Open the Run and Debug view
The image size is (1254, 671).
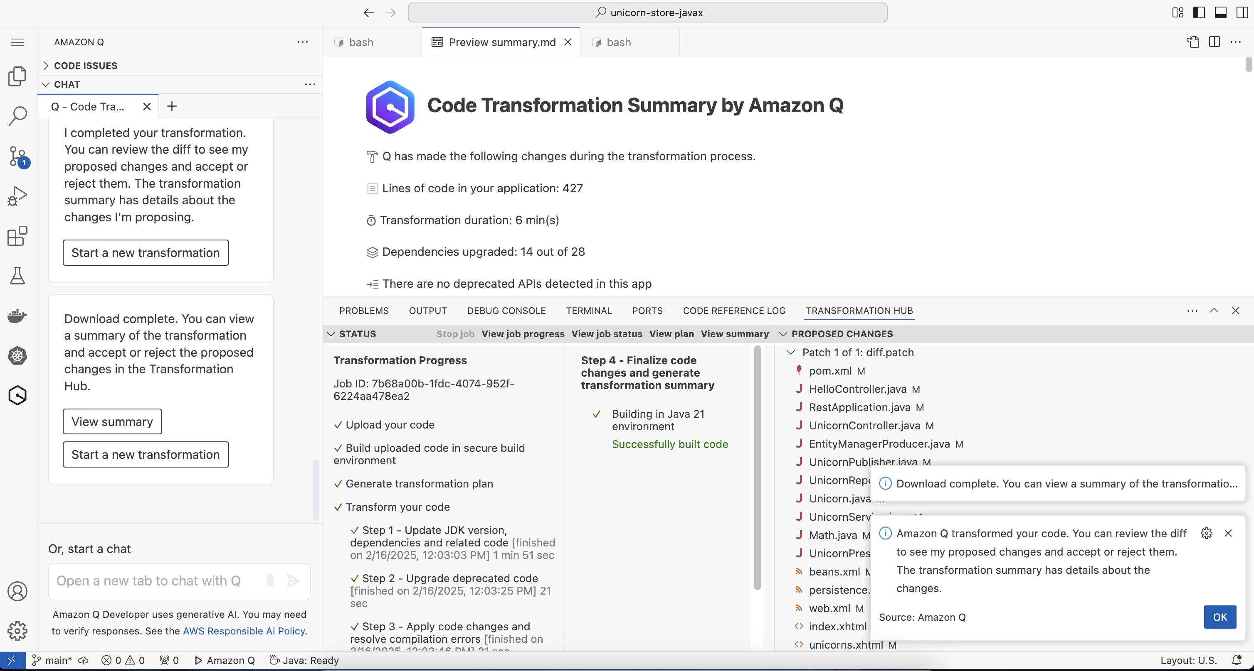point(18,196)
